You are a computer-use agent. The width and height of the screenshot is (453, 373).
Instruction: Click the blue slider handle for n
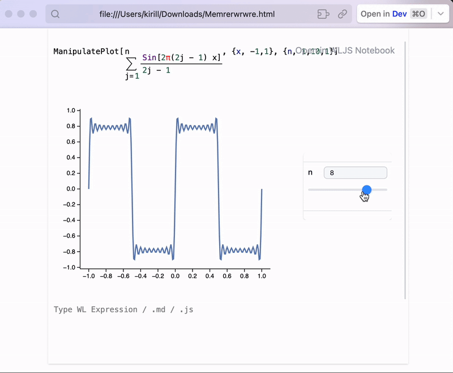pyautogui.click(x=366, y=190)
